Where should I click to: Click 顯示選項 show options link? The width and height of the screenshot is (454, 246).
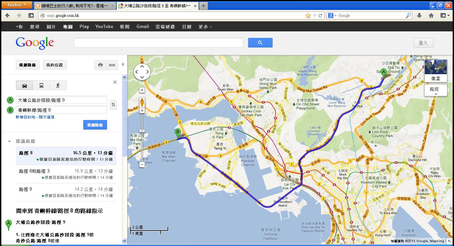point(46,117)
